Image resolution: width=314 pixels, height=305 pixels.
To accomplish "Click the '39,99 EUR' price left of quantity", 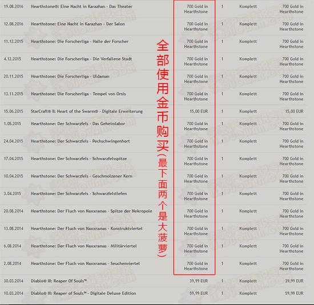I will (x=199, y=281).
